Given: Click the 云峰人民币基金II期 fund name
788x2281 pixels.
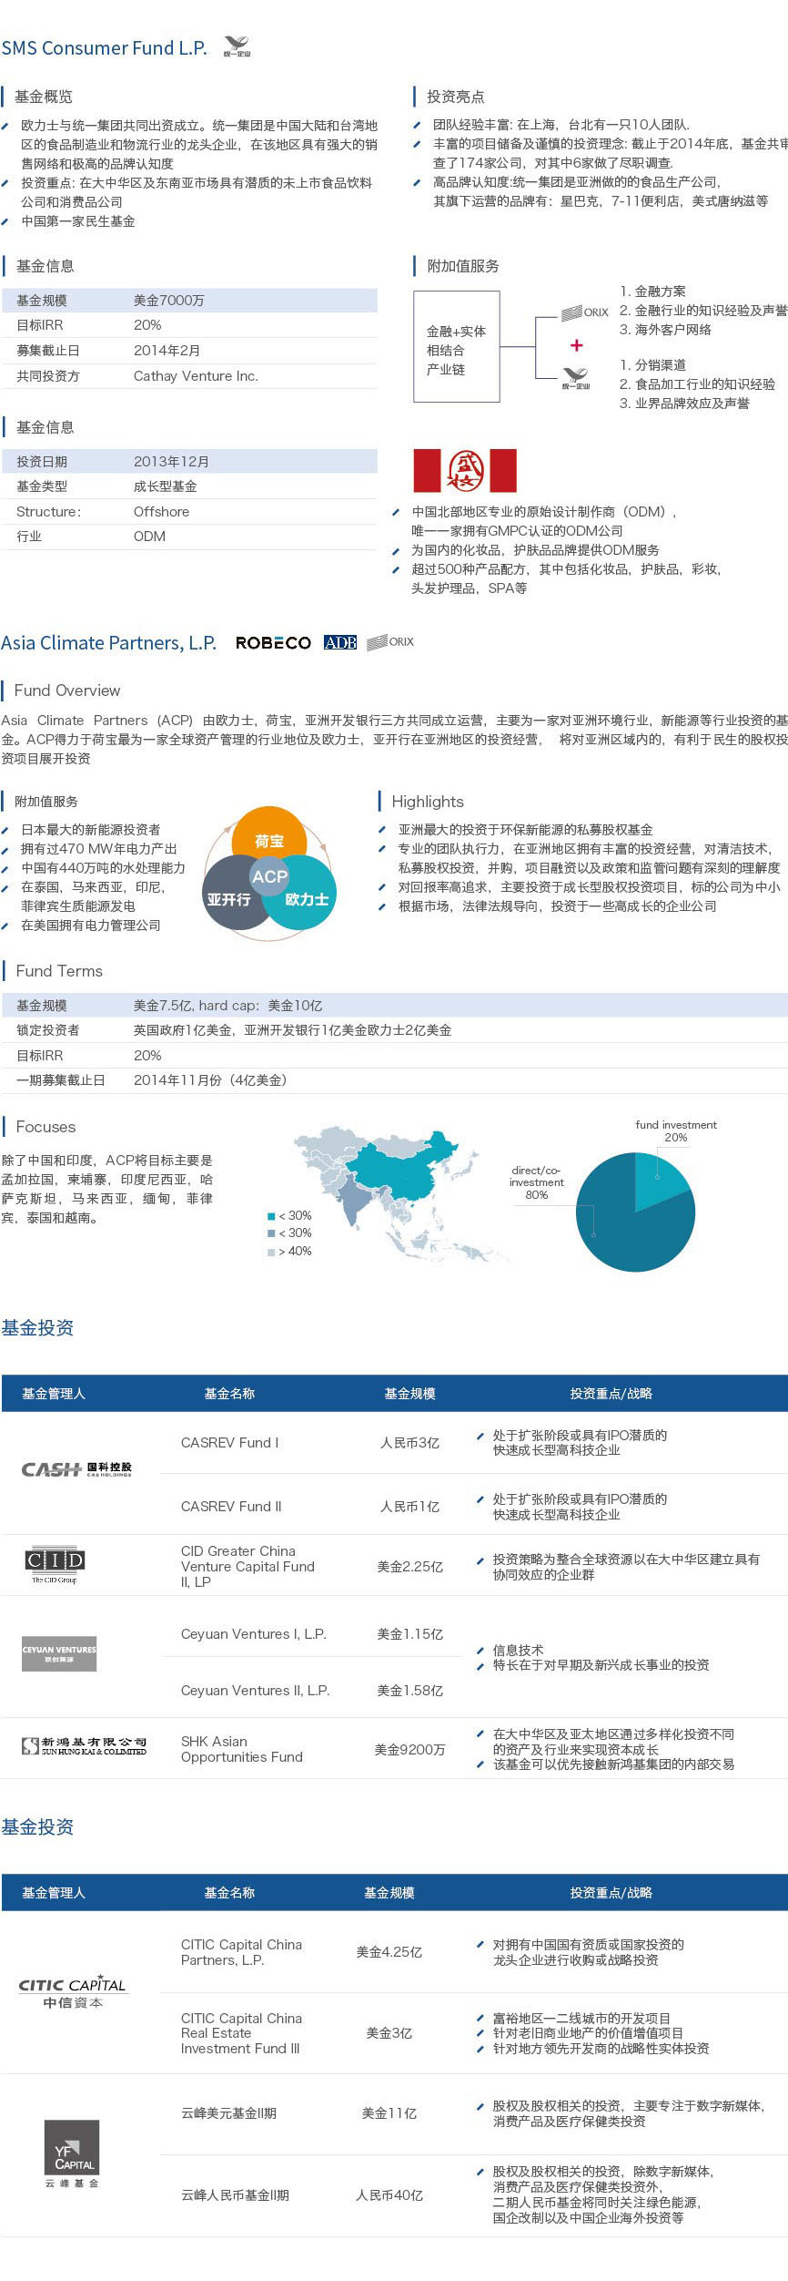Looking at the screenshot, I should coord(235,2195).
